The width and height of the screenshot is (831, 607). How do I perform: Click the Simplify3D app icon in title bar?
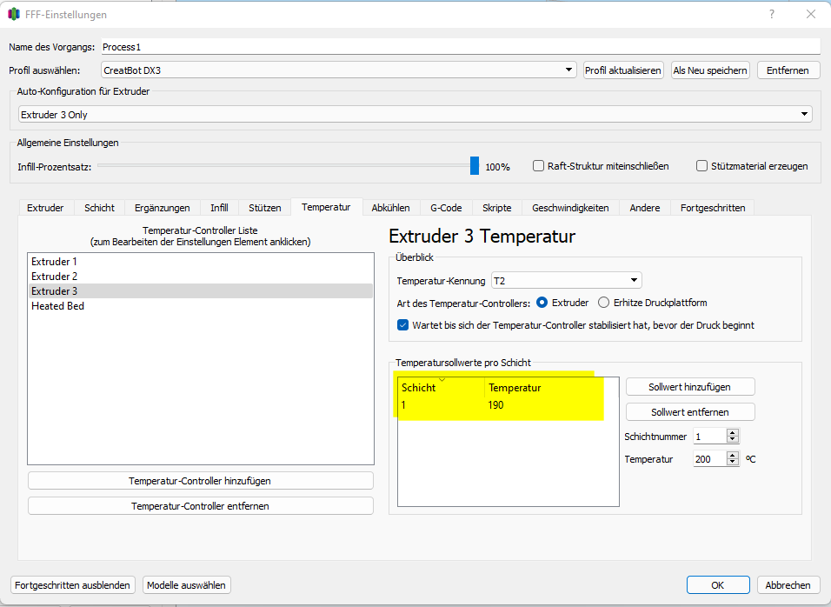(14, 14)
